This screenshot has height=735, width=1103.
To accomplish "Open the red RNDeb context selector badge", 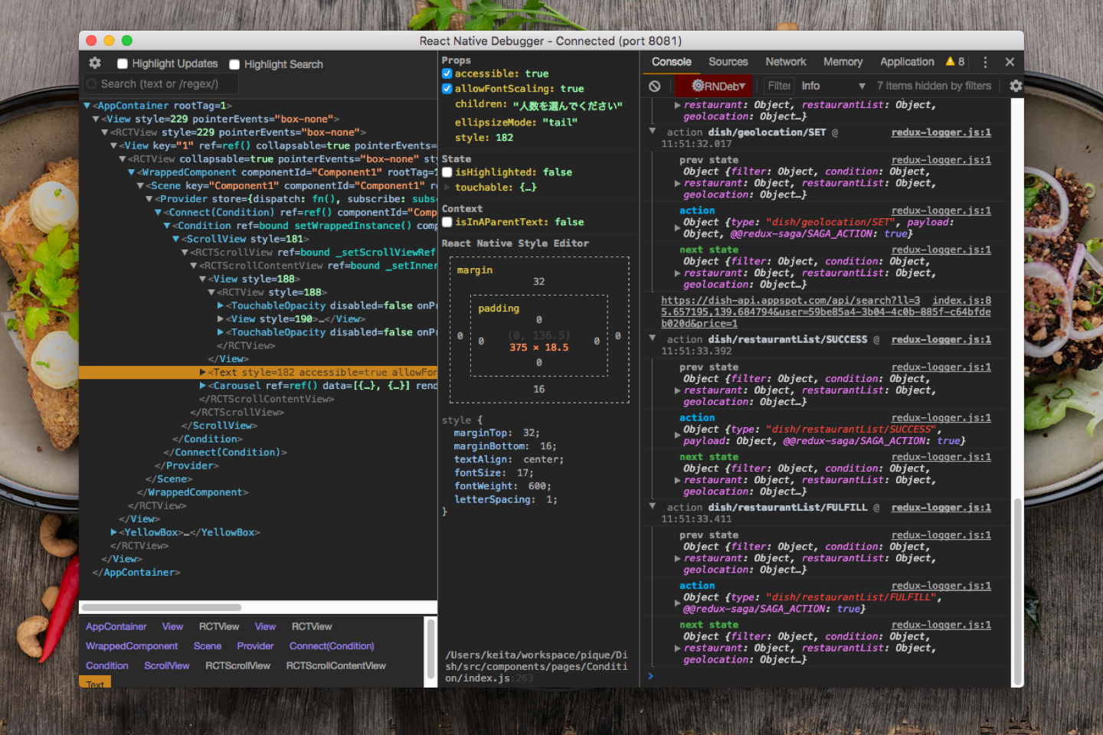I will click(x=714, y=85).
